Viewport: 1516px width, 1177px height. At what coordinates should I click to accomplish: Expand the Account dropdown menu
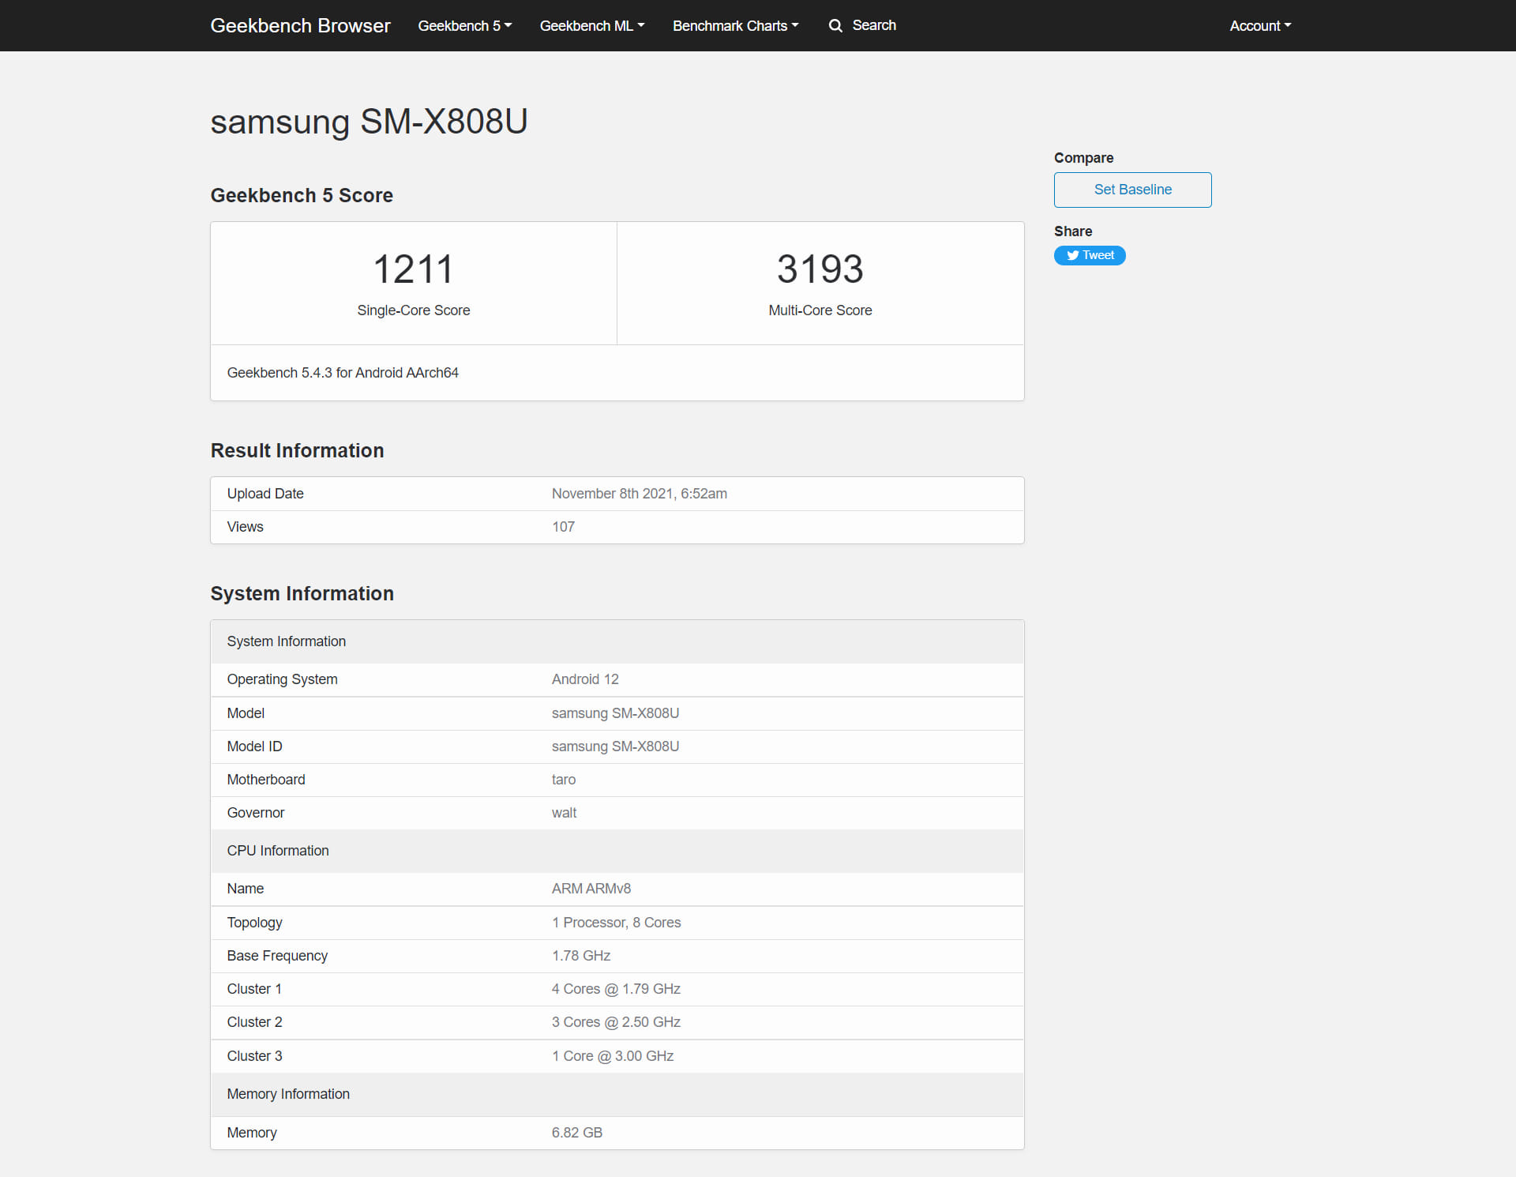pos(1260,25)
